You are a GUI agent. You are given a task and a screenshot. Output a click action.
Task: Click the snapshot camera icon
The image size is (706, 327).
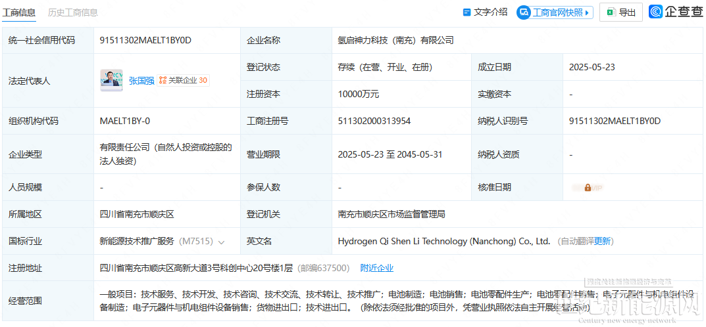tap(524, 12)
